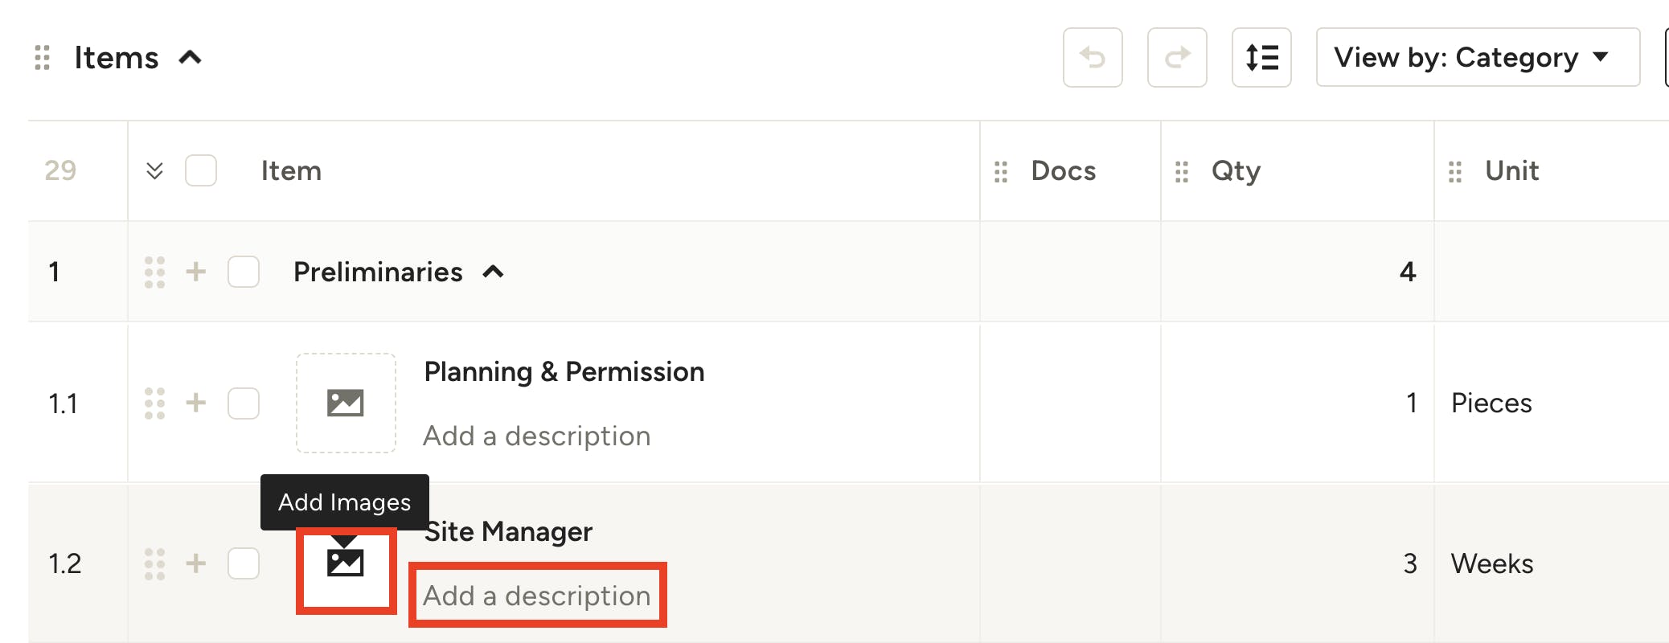
Task: Tick the checkbox for the Preliminaries row
Action: (x=244, y=272)
